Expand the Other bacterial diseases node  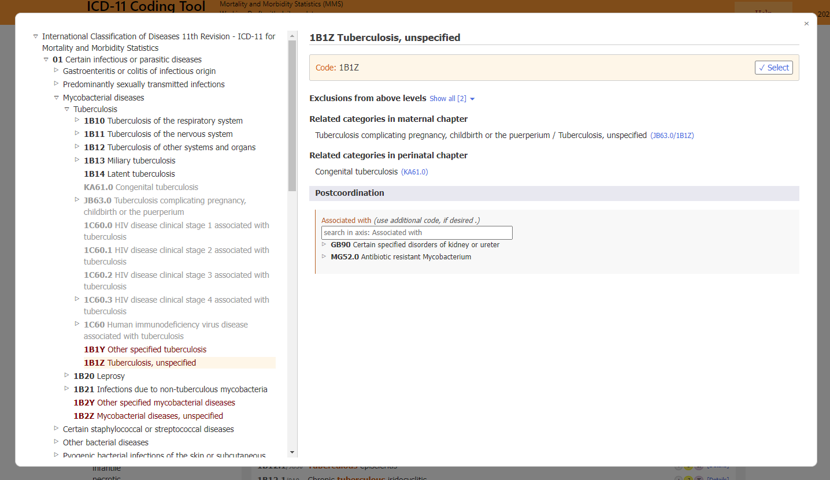pyautogui.click(x=56, y=442)
